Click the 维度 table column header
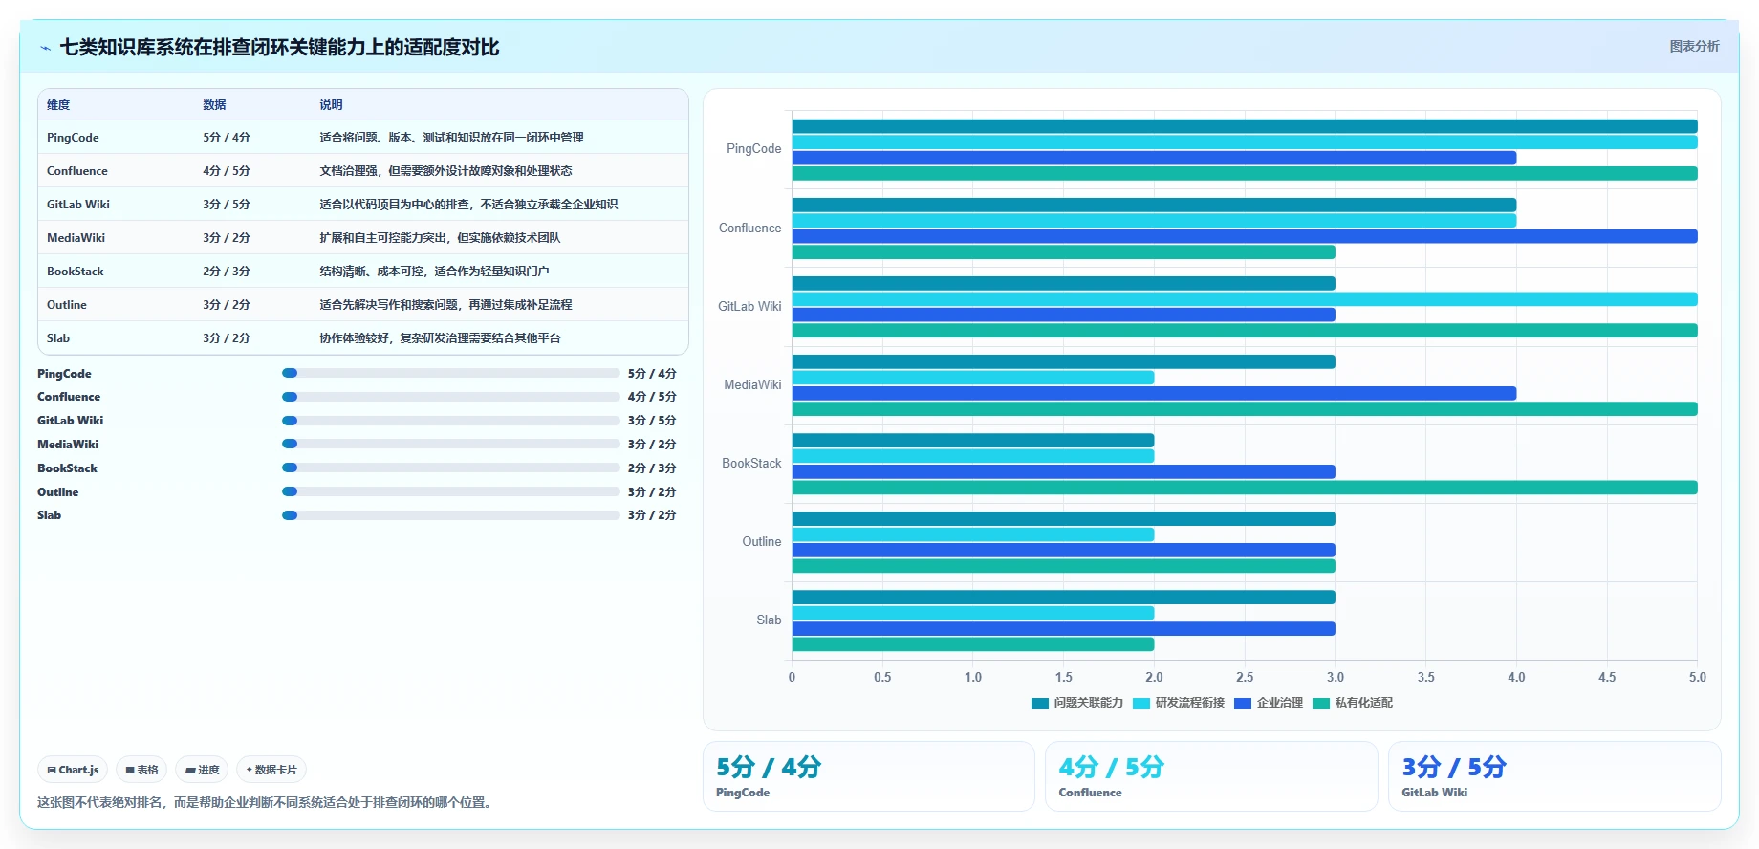 58,105
